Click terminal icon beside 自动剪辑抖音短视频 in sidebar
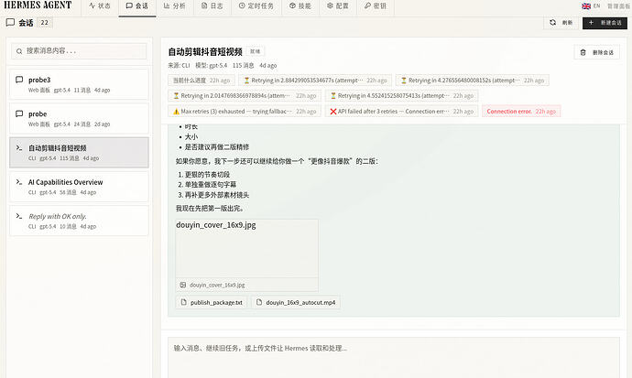 point(19,147)
